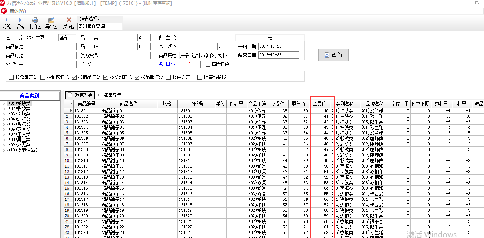Screen dimensions: 484x238
Task: Expand the (01)护肤类 tree node
Action: pos(3,104)
